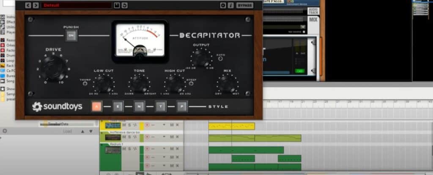Click the Load button in browser

[67, 131]
